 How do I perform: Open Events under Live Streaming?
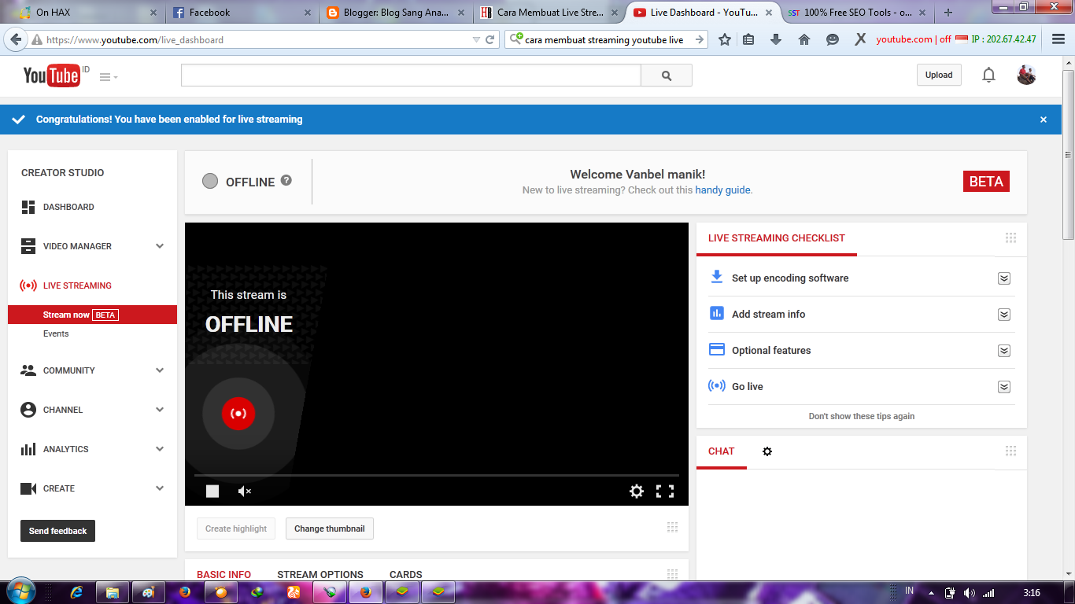coord(56,333)
